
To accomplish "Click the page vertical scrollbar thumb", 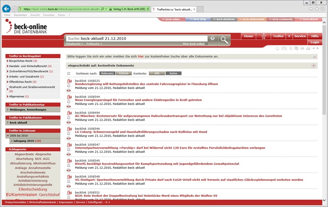I will [324, 70].
